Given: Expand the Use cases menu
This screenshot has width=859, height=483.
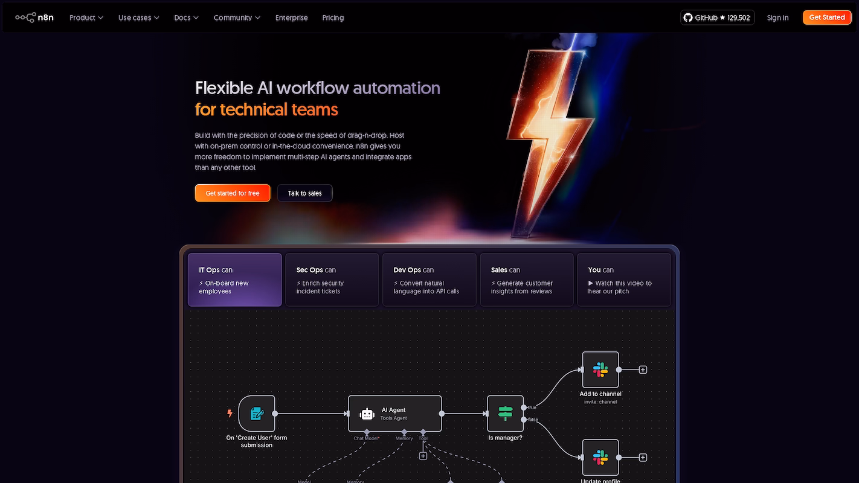Looking at the screenshot, I should click(x=139, y=18).
